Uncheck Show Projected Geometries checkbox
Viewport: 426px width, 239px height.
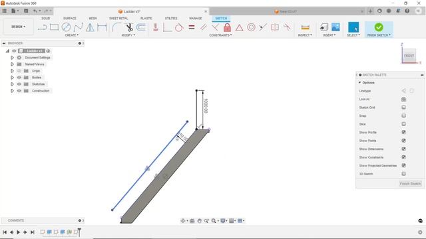(403, 165)
